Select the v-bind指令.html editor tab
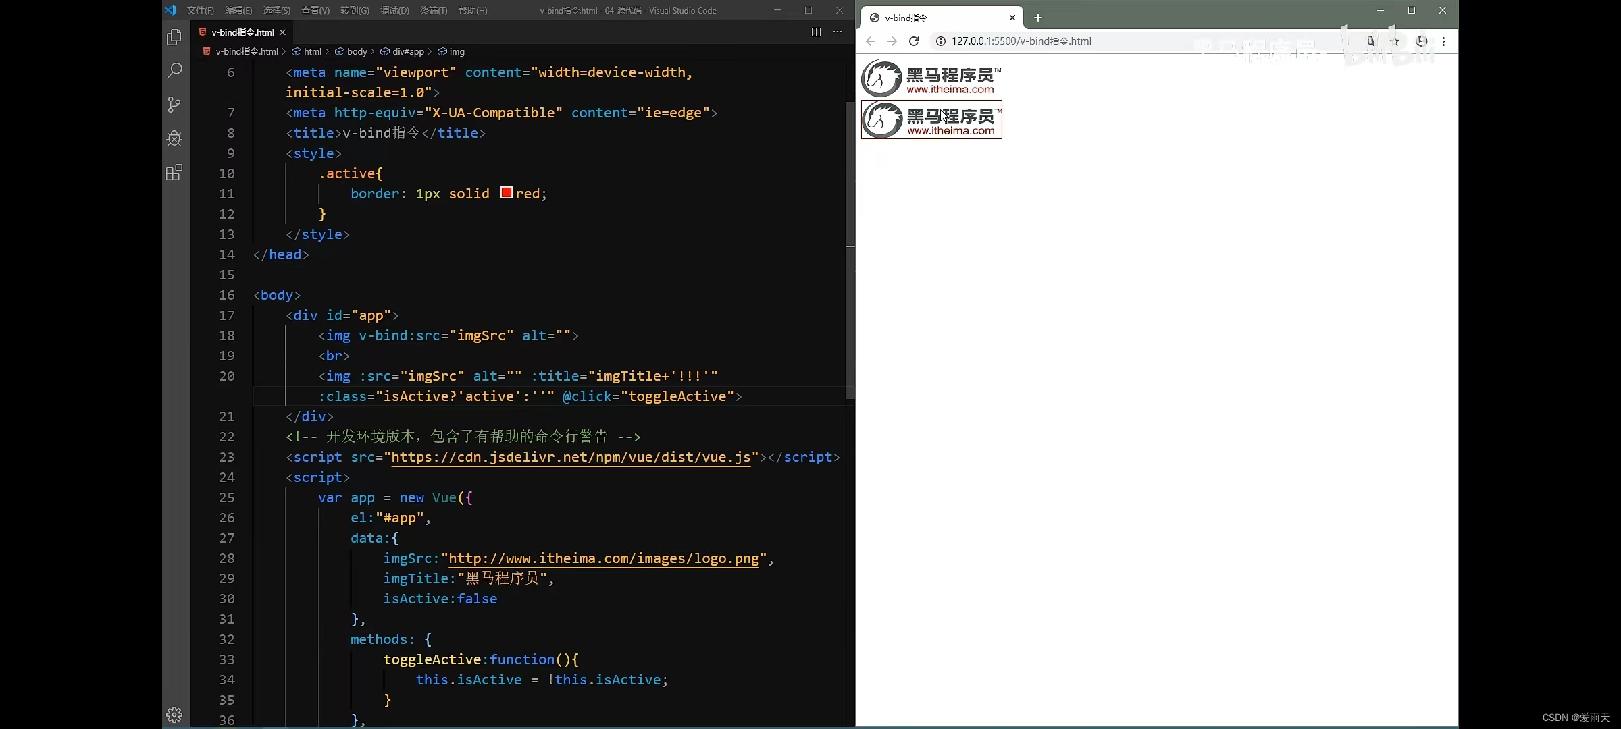This screenshot has height=729, width=1621. coord(242,32)
